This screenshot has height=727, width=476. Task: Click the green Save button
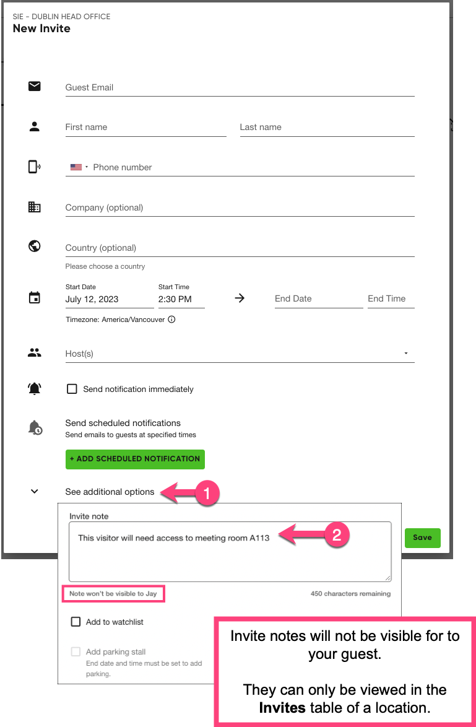pos(422,538)
